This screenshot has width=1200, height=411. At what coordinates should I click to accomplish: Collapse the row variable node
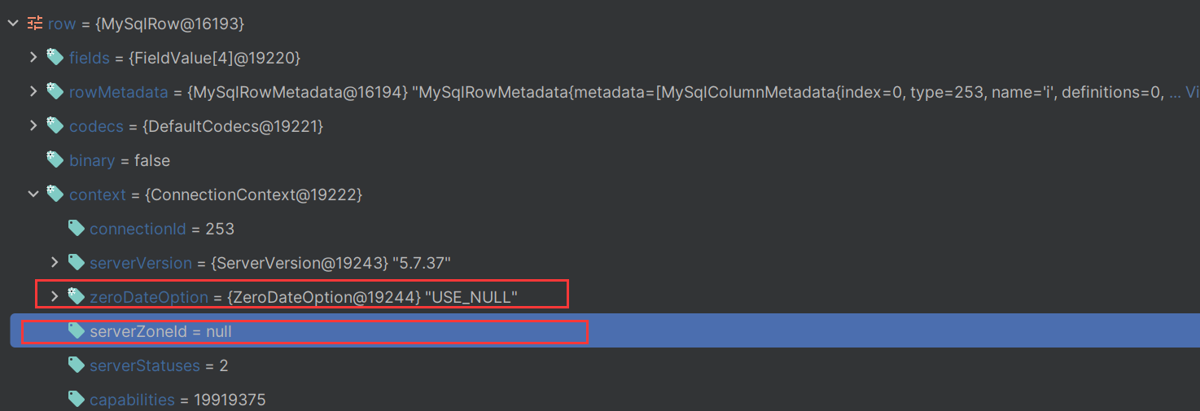pyautogui.click(x=12, y=24)
